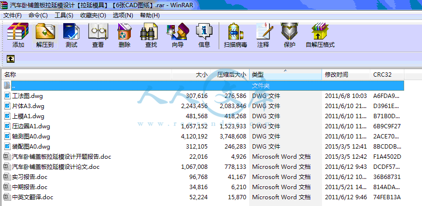Open the Help (帮助) menu
422x206 pixels.
(150, 15)
